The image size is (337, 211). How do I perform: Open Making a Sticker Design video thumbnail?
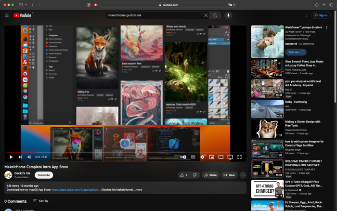click(x=267, y=129)
